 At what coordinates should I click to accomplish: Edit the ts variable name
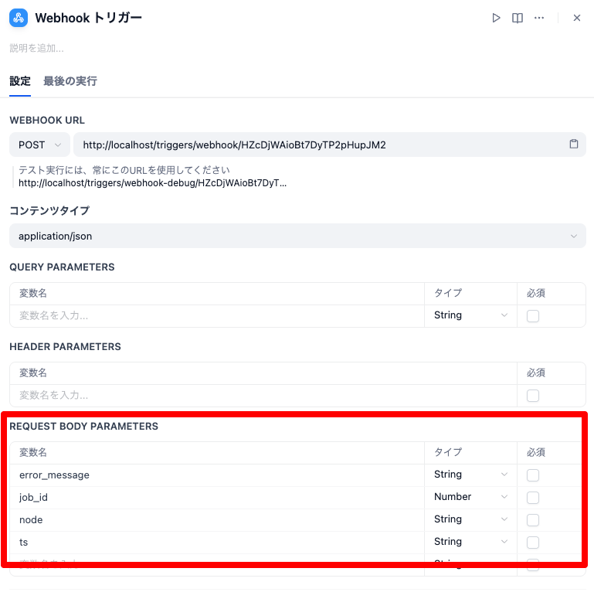[217, 542]
